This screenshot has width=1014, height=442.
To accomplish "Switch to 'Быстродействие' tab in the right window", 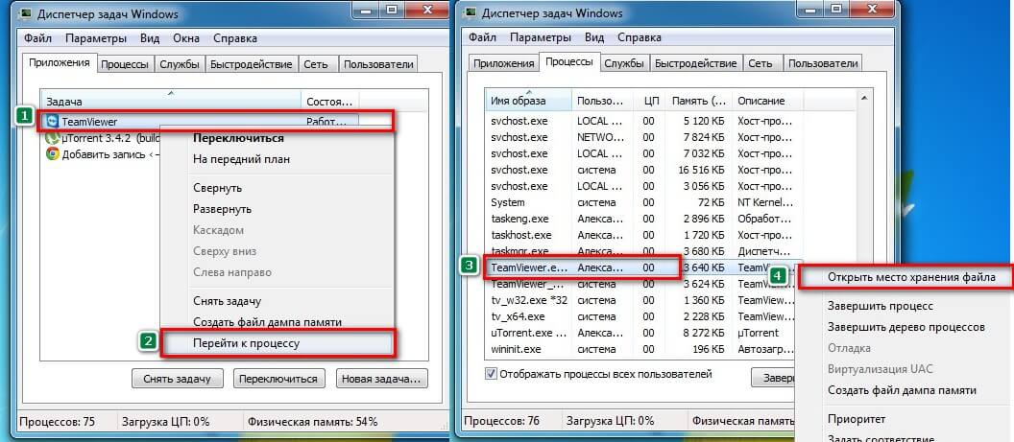I will coord(696,63).
